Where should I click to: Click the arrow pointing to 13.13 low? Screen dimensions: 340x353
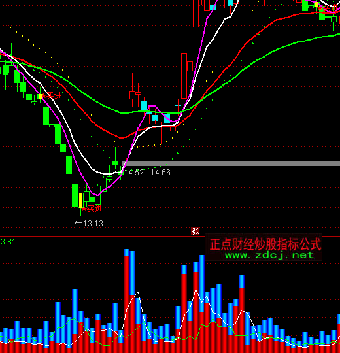(78, 223)
